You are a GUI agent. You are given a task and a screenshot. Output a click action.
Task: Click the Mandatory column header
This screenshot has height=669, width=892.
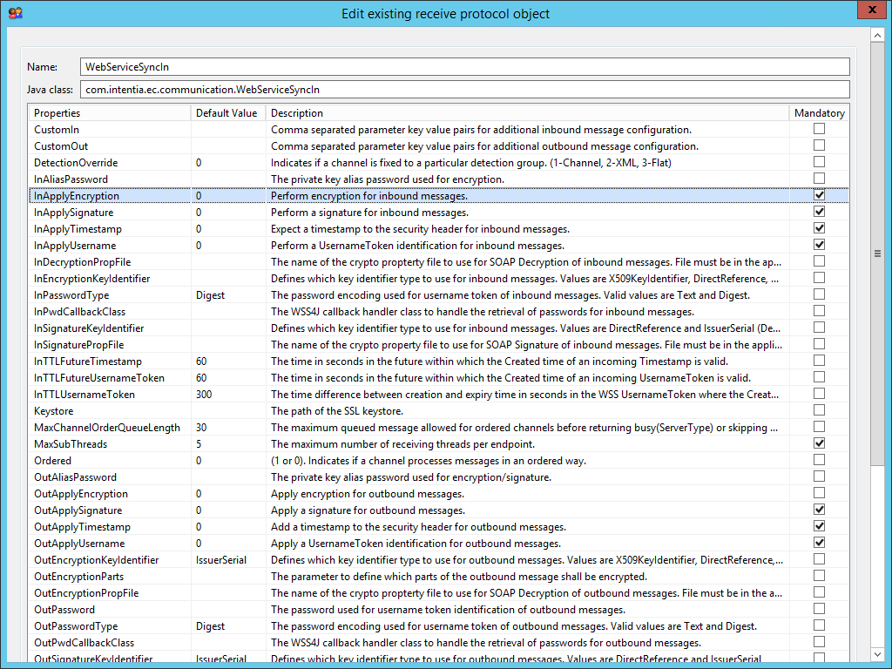819,113
